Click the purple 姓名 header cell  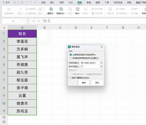22,34
